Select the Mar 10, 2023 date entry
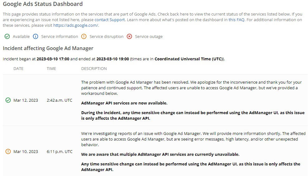Viewport: 308px width, 176px height. point(26,151)
